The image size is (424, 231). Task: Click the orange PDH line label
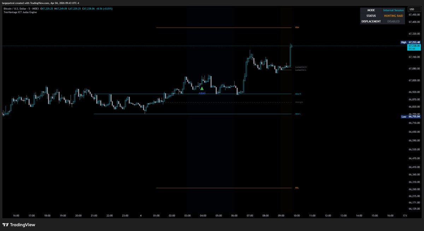(x=297, y=28)
